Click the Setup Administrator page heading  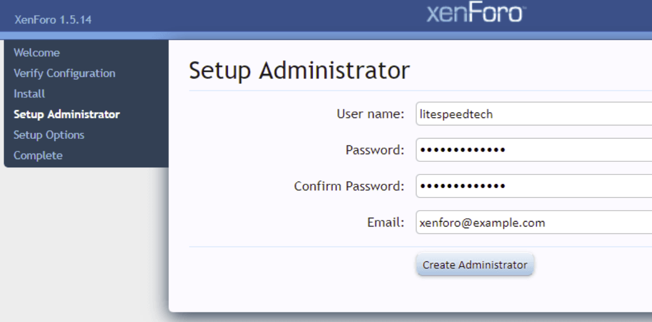click(x=299, y=71)
